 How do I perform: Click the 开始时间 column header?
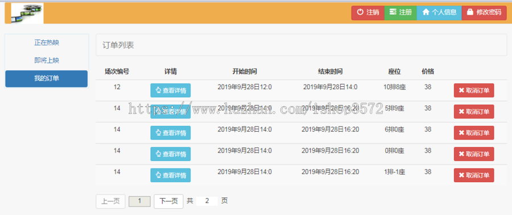tap(245, 71)
